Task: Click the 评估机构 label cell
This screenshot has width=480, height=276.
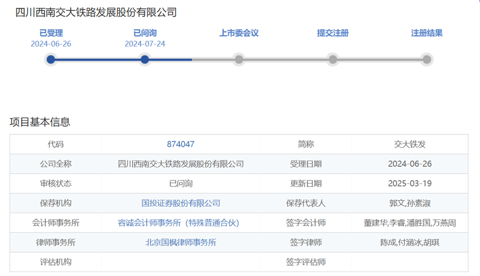Action: click(56, 262)
